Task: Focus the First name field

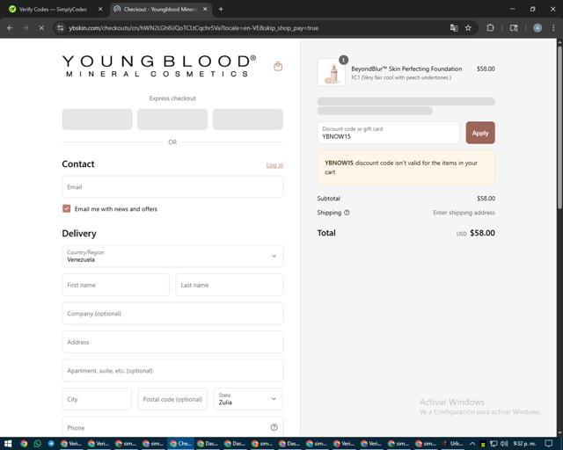Action: tap(115, 285)
